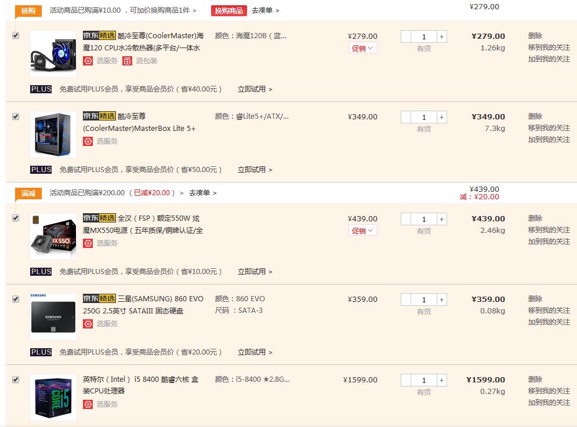Image resolution: width=577 pixels, height=427 pixels.
Task: Open the 全汉 FSP 额定550W product title
Action: (143, 224)
